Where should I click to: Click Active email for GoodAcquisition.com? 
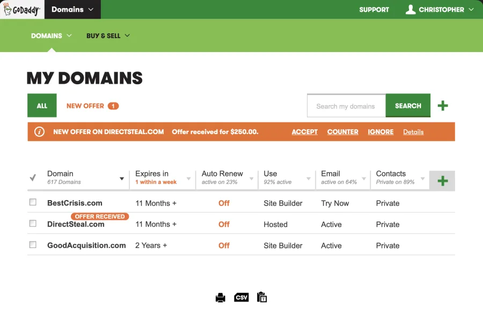(x=331, y=246)
